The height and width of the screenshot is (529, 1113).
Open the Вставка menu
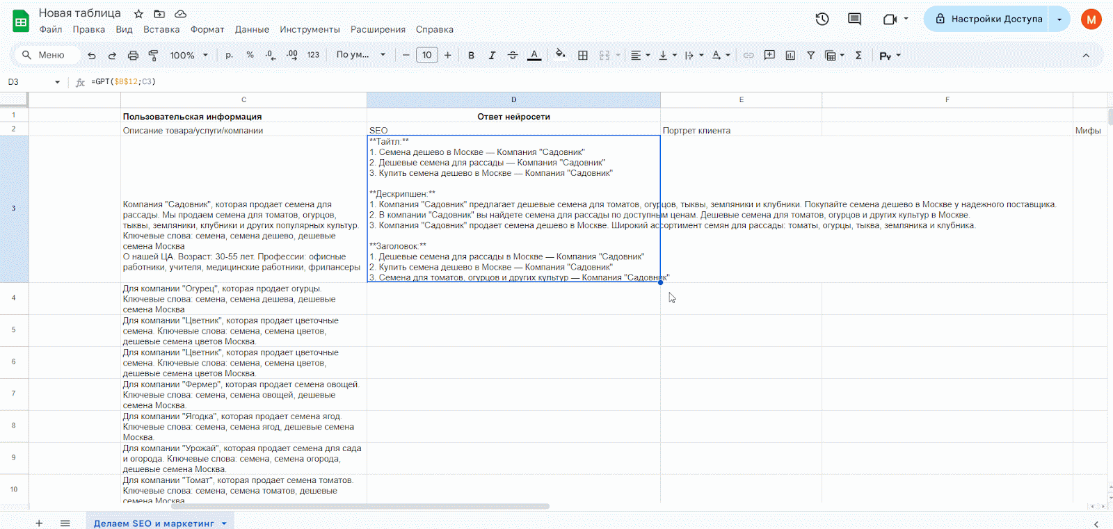161,30
